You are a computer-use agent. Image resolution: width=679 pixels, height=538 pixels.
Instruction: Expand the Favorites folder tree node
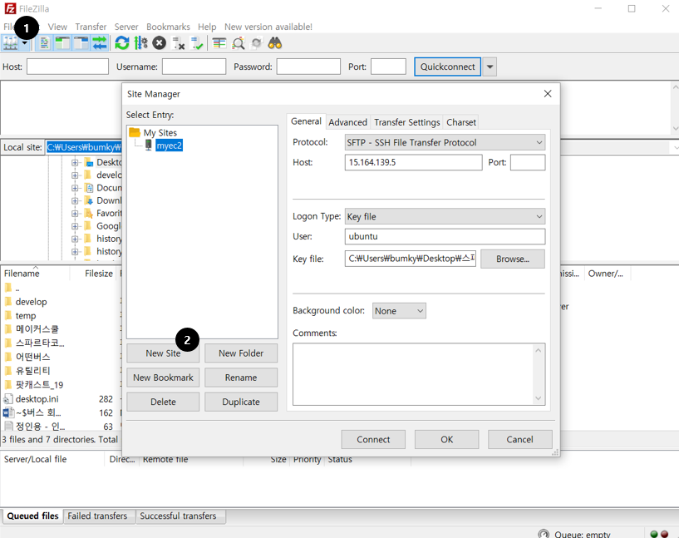(x=75, y=213)
